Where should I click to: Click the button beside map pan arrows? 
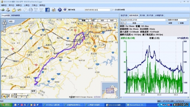(x=11, y=21)
